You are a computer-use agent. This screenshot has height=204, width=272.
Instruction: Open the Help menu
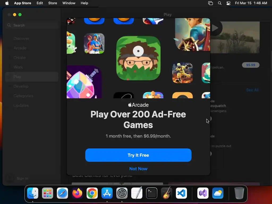(x=84, y=3)
